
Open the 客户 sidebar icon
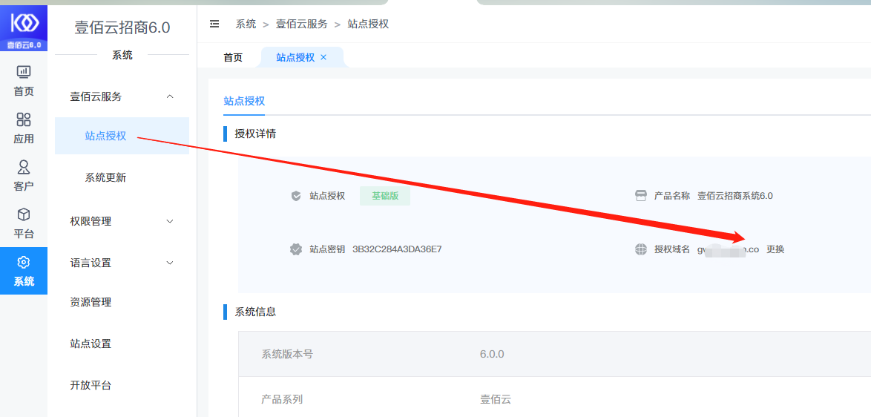click(x=24, y=167)
